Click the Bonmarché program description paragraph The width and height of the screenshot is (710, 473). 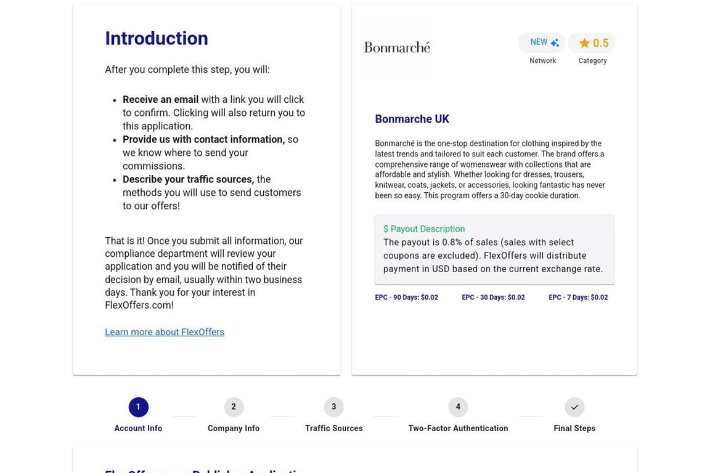pos(490,169)
